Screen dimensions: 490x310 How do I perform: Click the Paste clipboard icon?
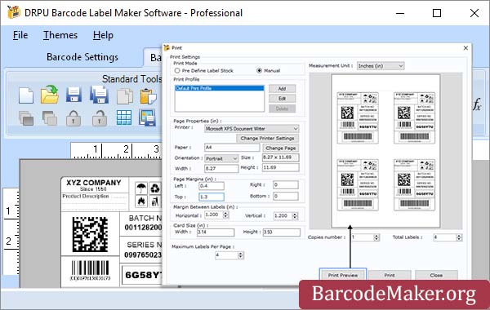tap(148, 96)
